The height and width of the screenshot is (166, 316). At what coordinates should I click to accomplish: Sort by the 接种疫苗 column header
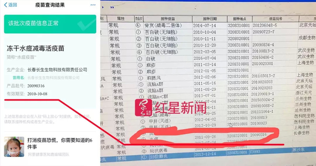click(167, 19)
